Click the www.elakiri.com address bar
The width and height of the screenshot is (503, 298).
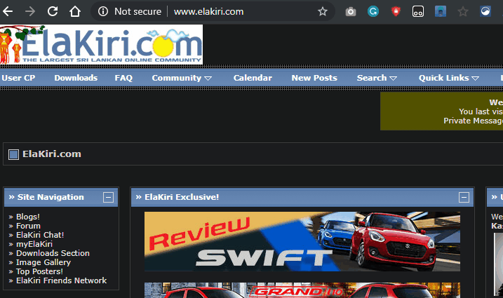208,11
